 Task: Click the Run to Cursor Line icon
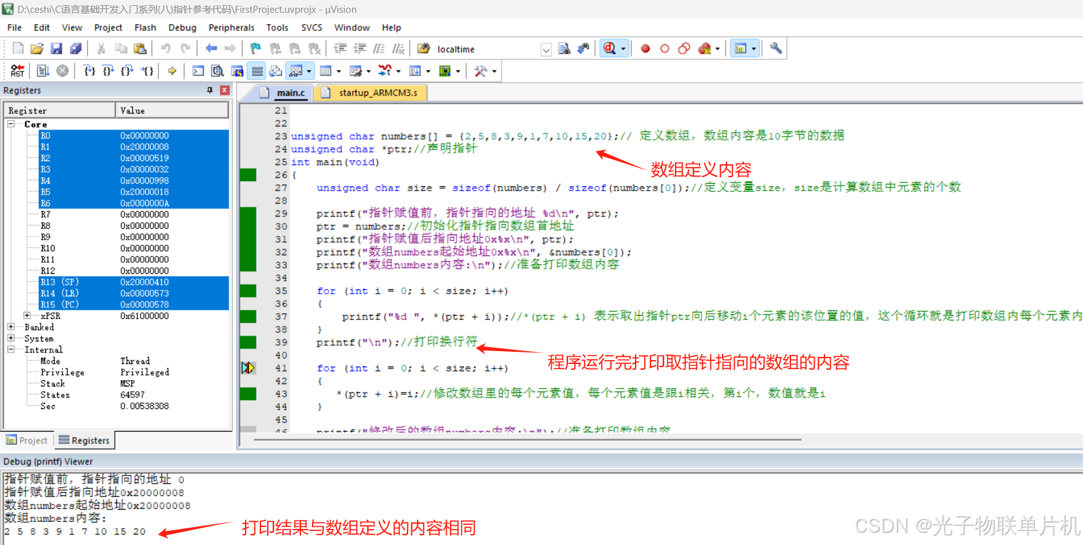tap(148, 71)
